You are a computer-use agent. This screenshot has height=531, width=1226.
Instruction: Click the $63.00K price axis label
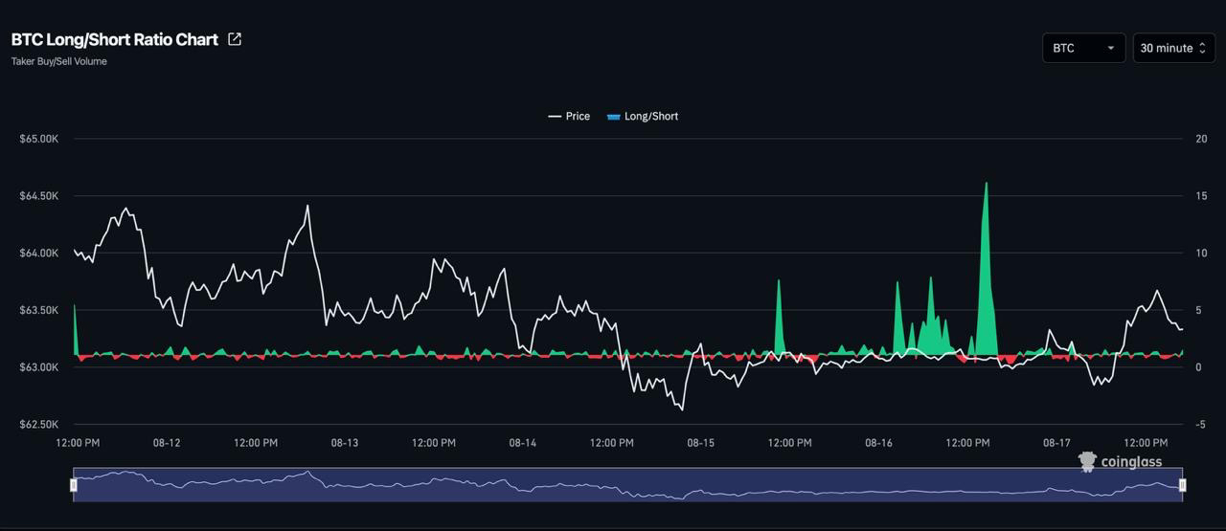coord(39,367)
